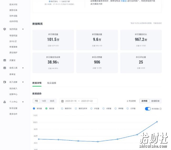Open 创作话题 in sidebar
Screen dimensions: 171x150
click(x=13, y=16)
